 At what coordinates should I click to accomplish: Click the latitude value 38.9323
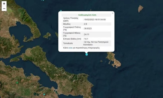[88, 28]
